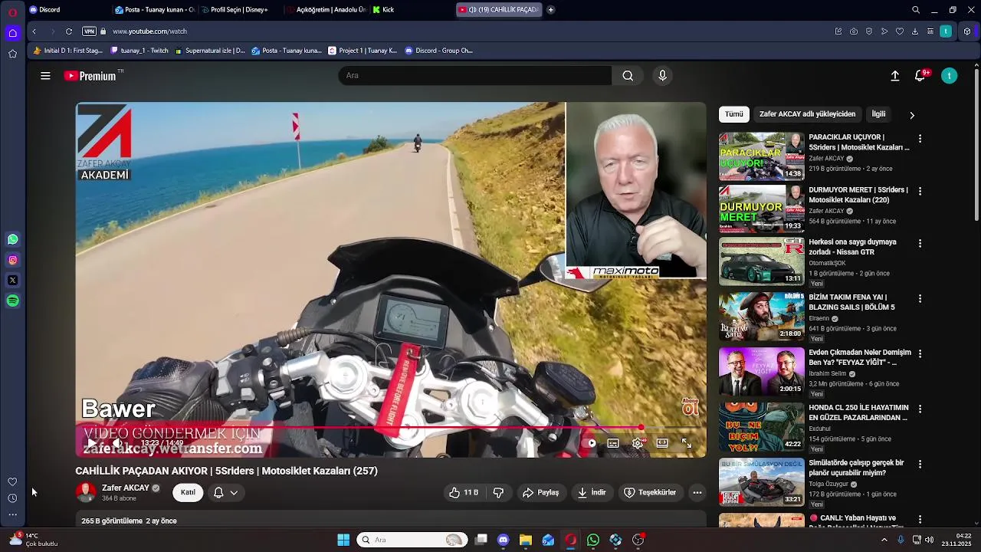Open YouTube account avatar menu
Viewport: 981px width, 552px height.
[x=949, y=76]
